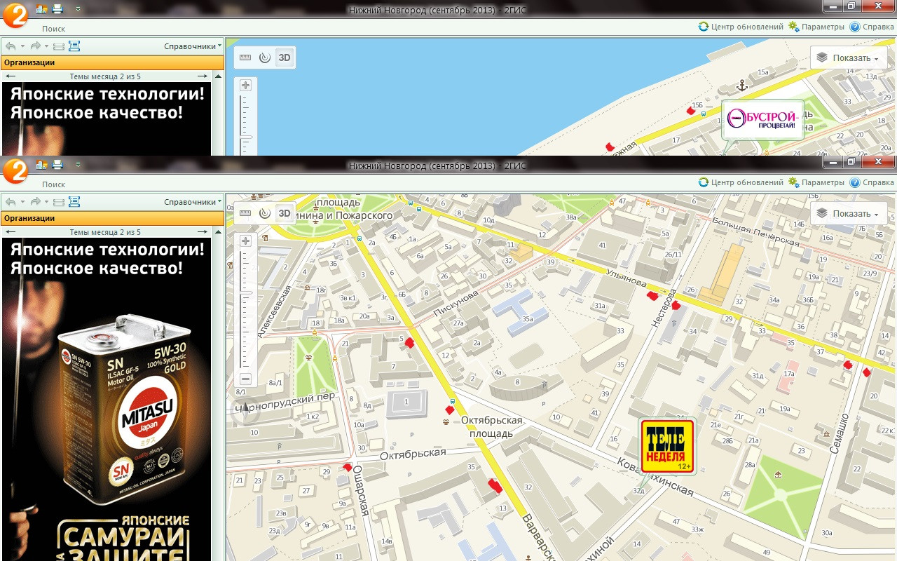Screen dimensions: 897x561
Task: Open Центр обновлений in lower window
Action: coord(741,182)
